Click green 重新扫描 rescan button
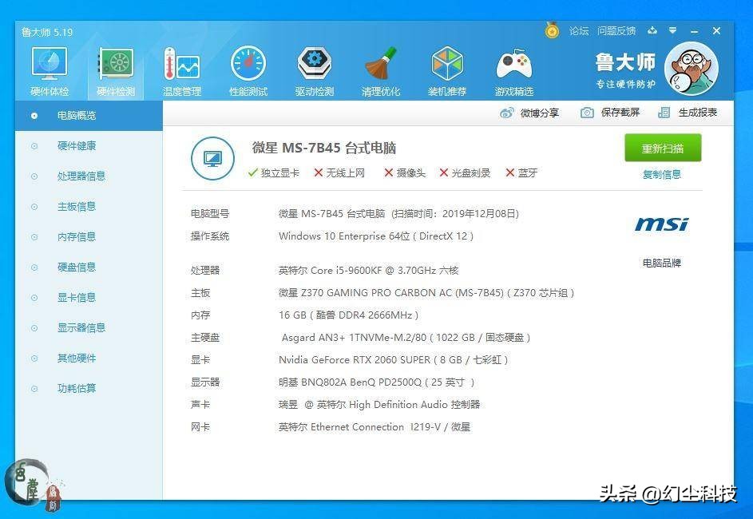Screen dimensions: 753x519 [663, 149]
